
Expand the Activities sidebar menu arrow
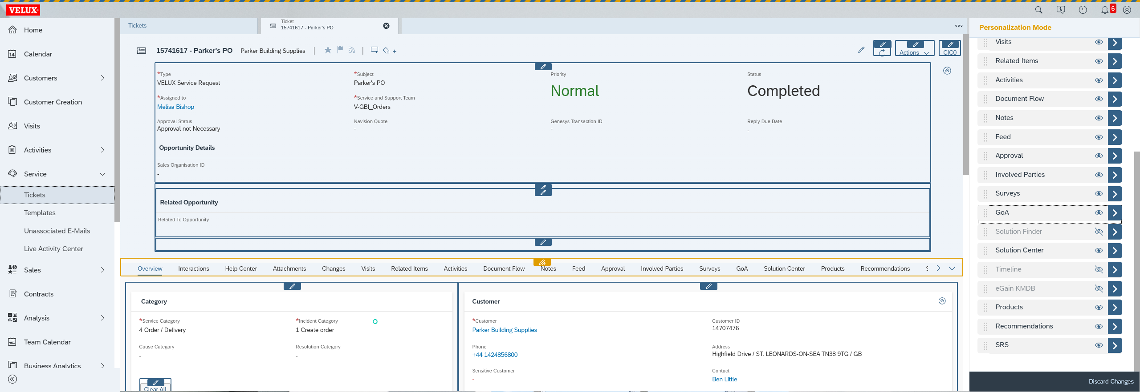(x=102, y=150)
